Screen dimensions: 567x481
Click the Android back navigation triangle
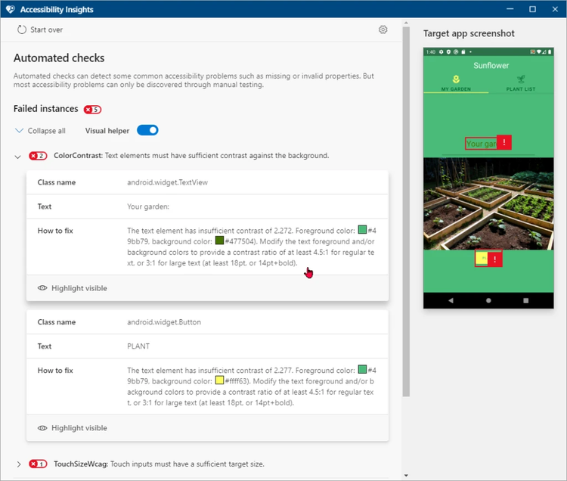451,300
